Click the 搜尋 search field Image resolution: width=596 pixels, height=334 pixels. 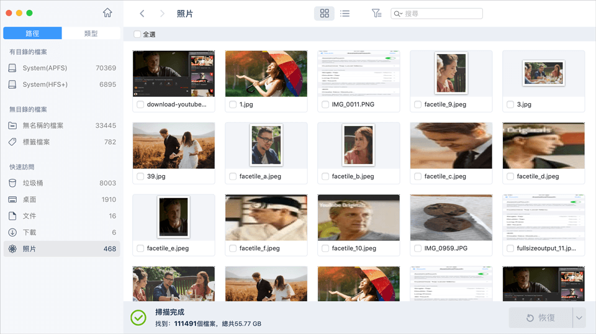(441, 14)
